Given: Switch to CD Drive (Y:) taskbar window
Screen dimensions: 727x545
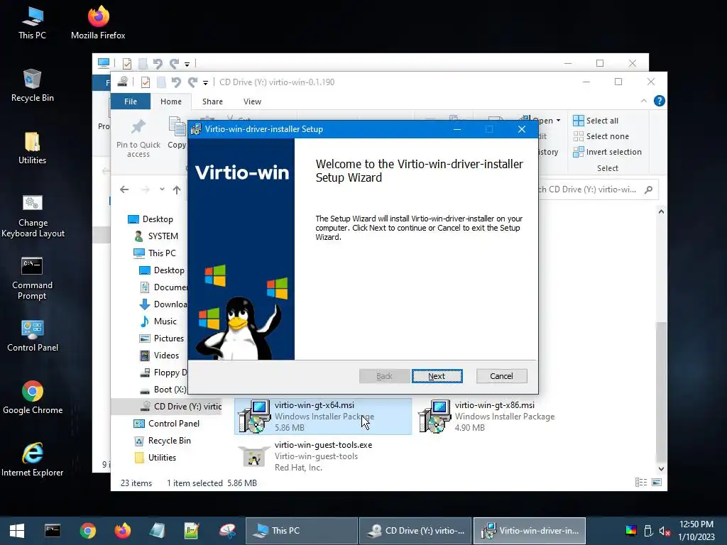Looking at the screenshot, I should pyautogui.click(x=415, y=531).
